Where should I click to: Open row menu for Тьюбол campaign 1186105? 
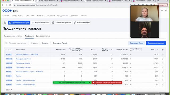[163, 76]
